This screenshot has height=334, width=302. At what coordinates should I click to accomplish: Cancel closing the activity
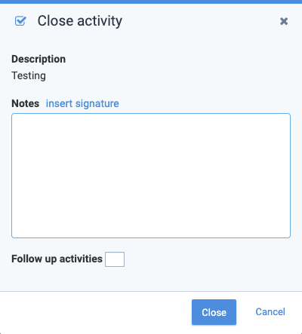(270, 312)
